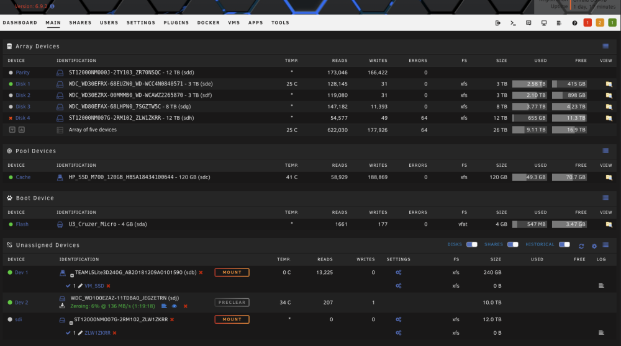
Task: Toggle the checkmark beside VM_SSD partition
Action: click(68, 285)
